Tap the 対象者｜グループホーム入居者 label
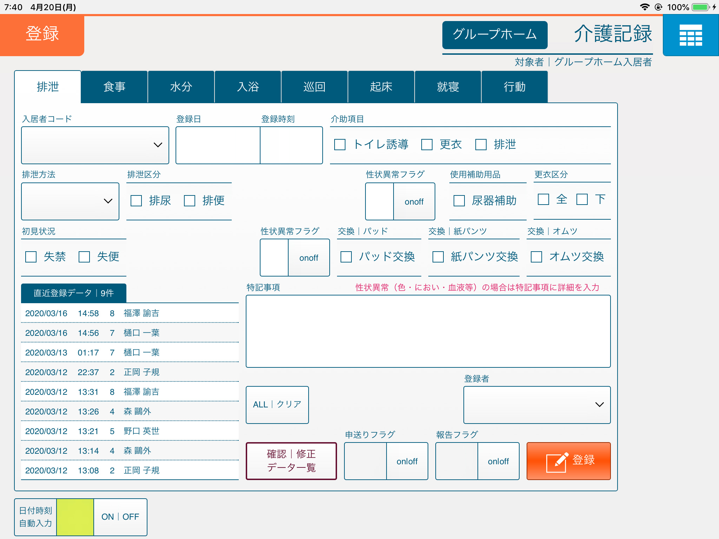This screenshot has height=539, width=719. (x=583, y=62)
